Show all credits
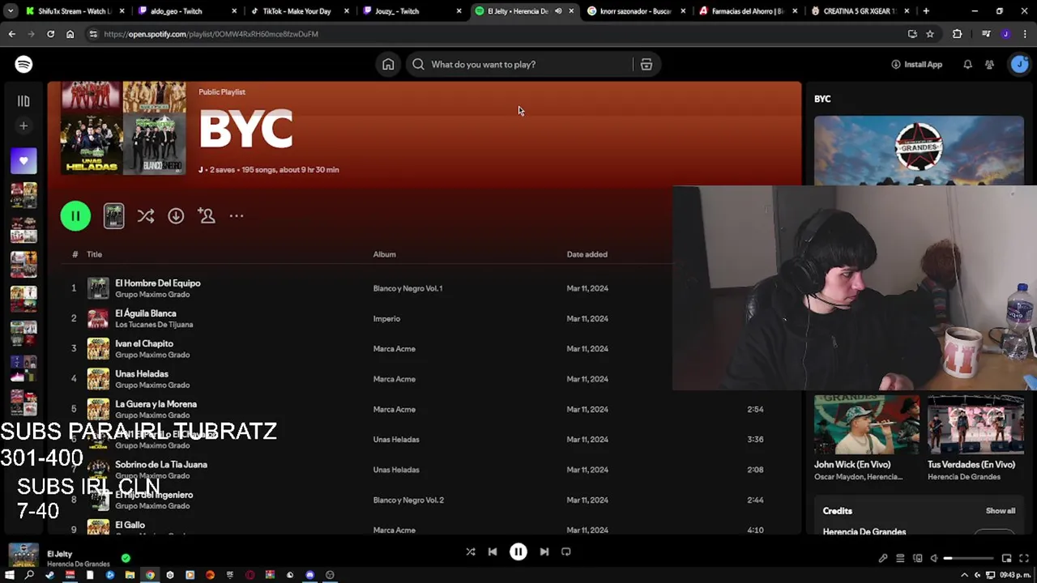Viewport: 1037px width, 583px height. (1001, 511)
